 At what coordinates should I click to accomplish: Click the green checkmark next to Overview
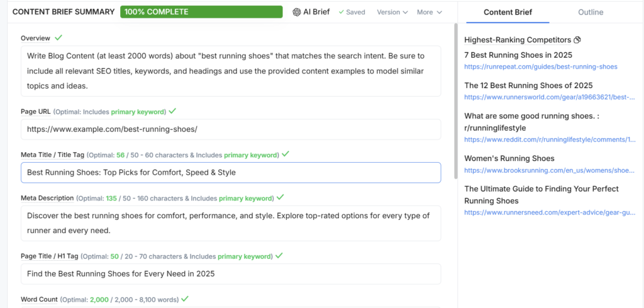tap(58, 37)
